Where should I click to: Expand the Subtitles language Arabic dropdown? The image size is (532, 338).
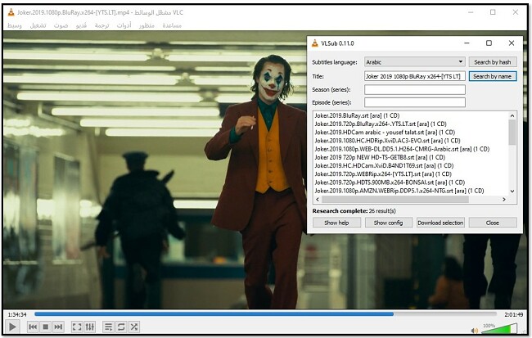click(415, 62)
